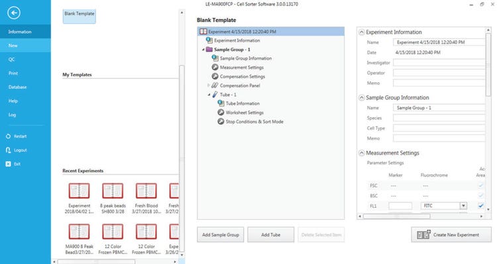Click the Compensation Settings wrench icon
Viewport: 497px width, 264px height.
click(x=215, y=76)
